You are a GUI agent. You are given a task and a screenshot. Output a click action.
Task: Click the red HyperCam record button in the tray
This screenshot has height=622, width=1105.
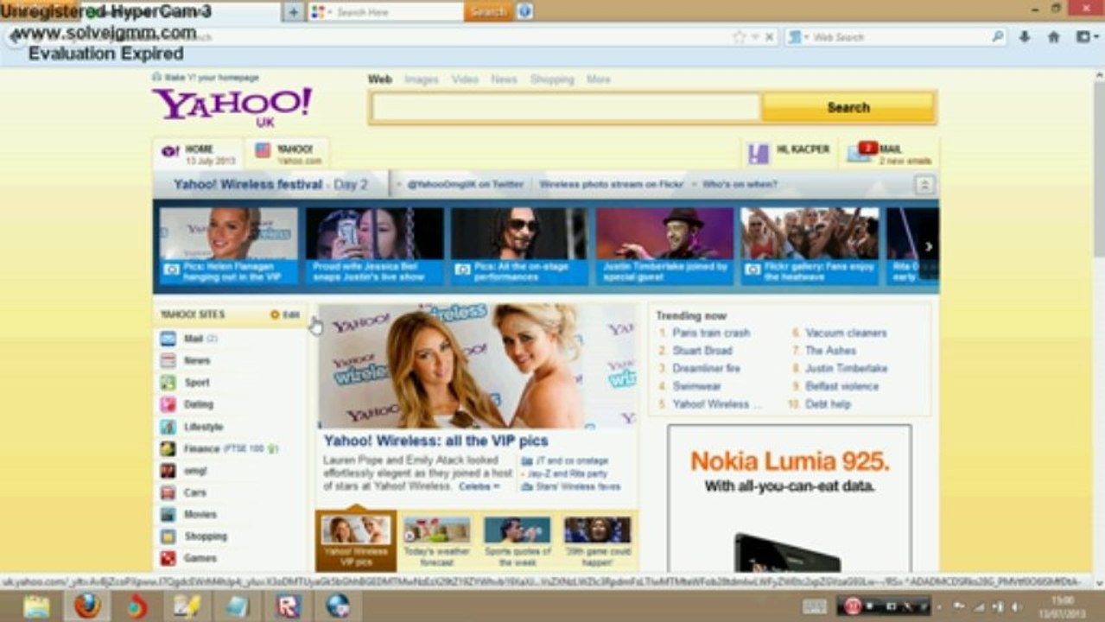pyautogui.click(x=852, y=606)
